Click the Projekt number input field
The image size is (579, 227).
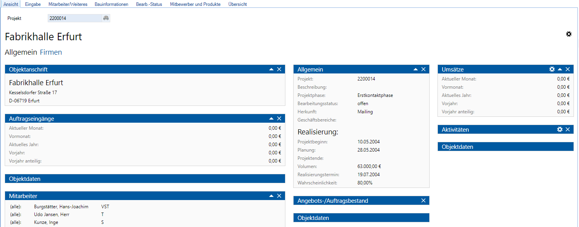[74, 18]
